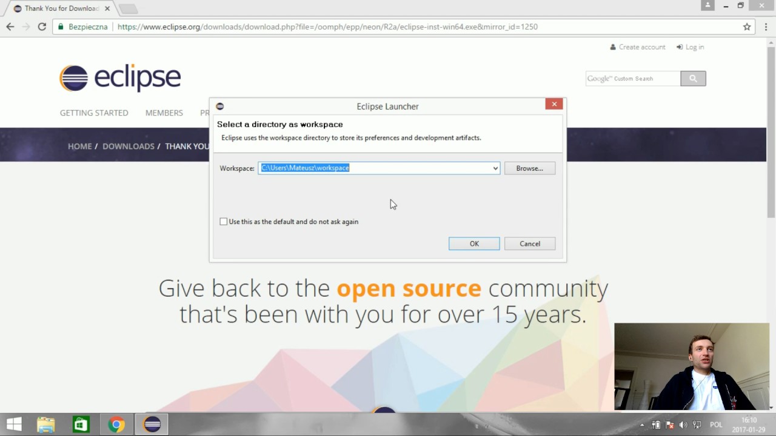This screenshot has height=436, width=776.
Task: Click the battery power icon in the tray
Action: click(x=656, y=425)
